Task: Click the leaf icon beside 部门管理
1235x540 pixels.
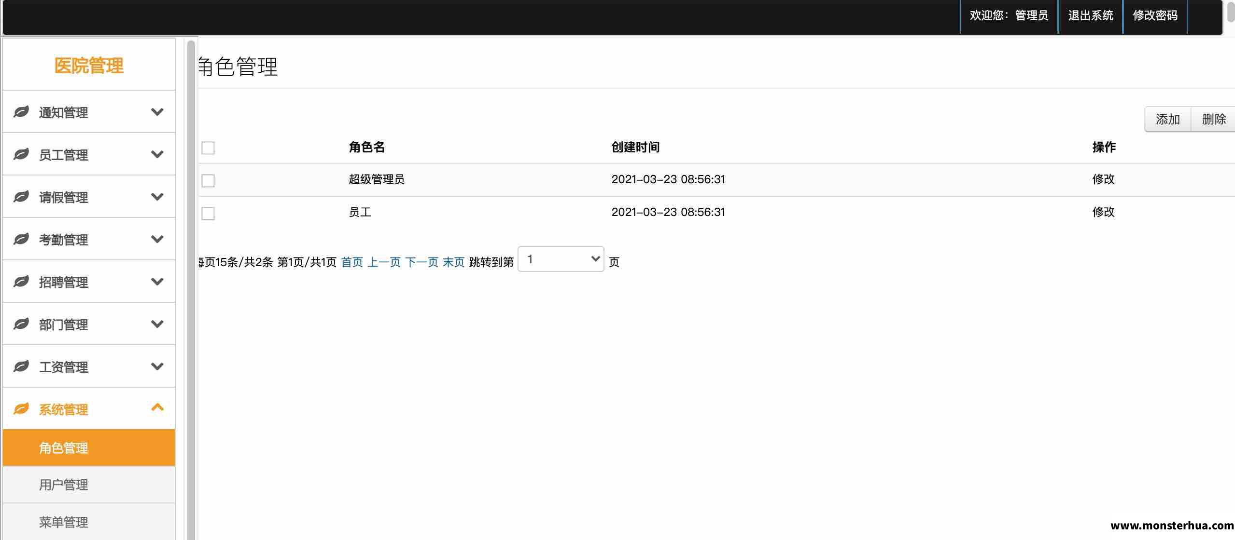Action: tap(21, 324)
